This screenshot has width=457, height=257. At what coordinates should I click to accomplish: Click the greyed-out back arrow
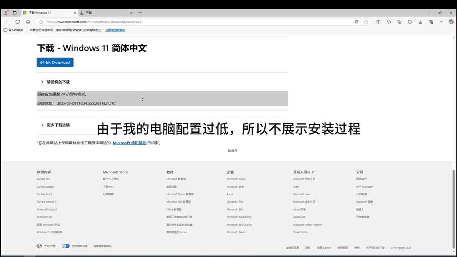tap(7, 22)
